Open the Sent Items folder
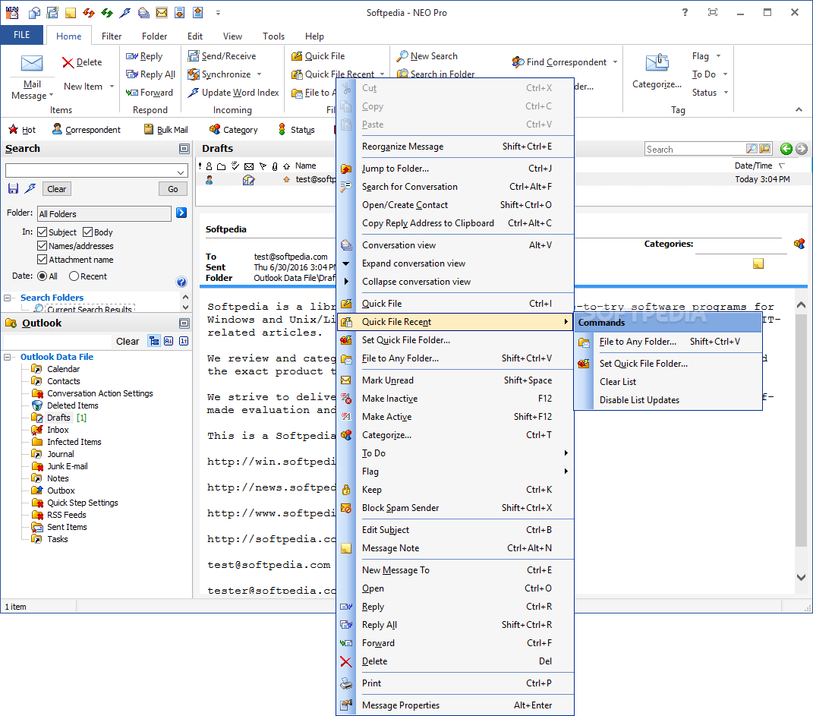The width and height of the screenshot is (813, 716). [67, 527]
